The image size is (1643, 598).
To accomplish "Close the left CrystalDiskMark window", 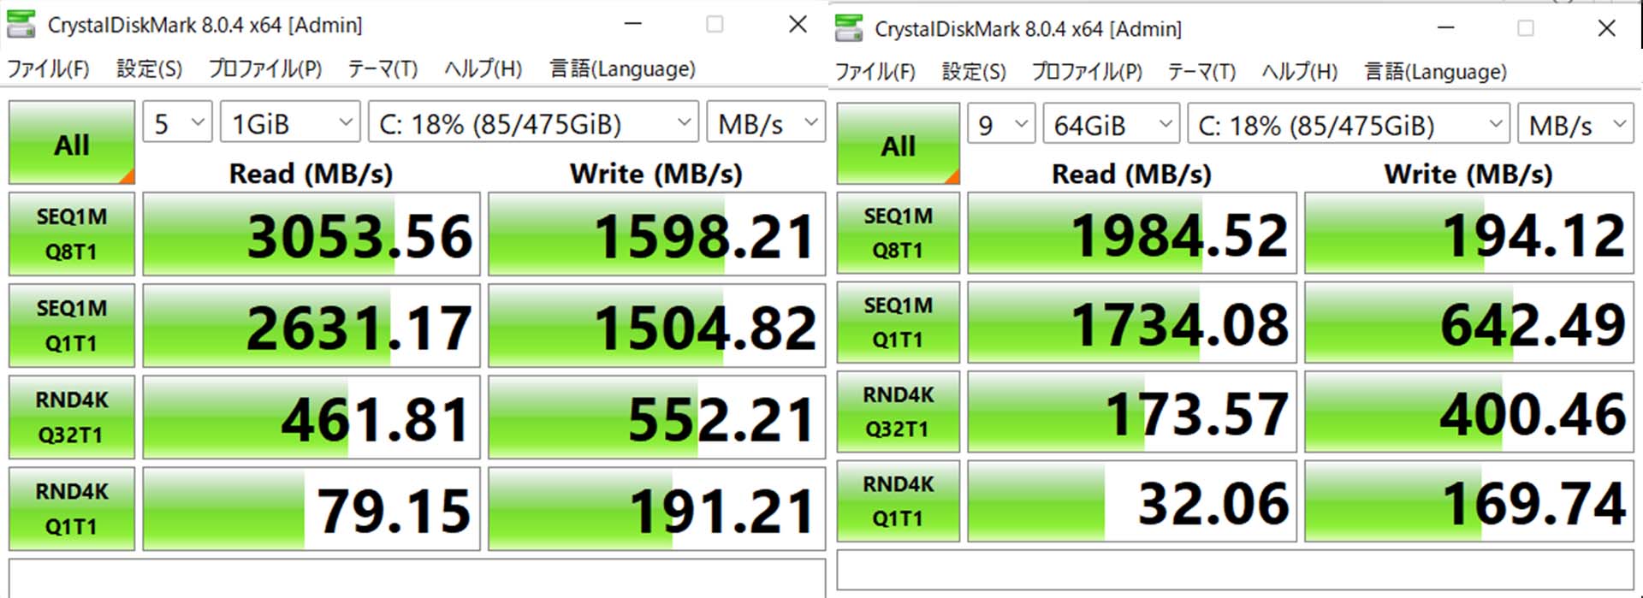I will [x=798, y=24].
